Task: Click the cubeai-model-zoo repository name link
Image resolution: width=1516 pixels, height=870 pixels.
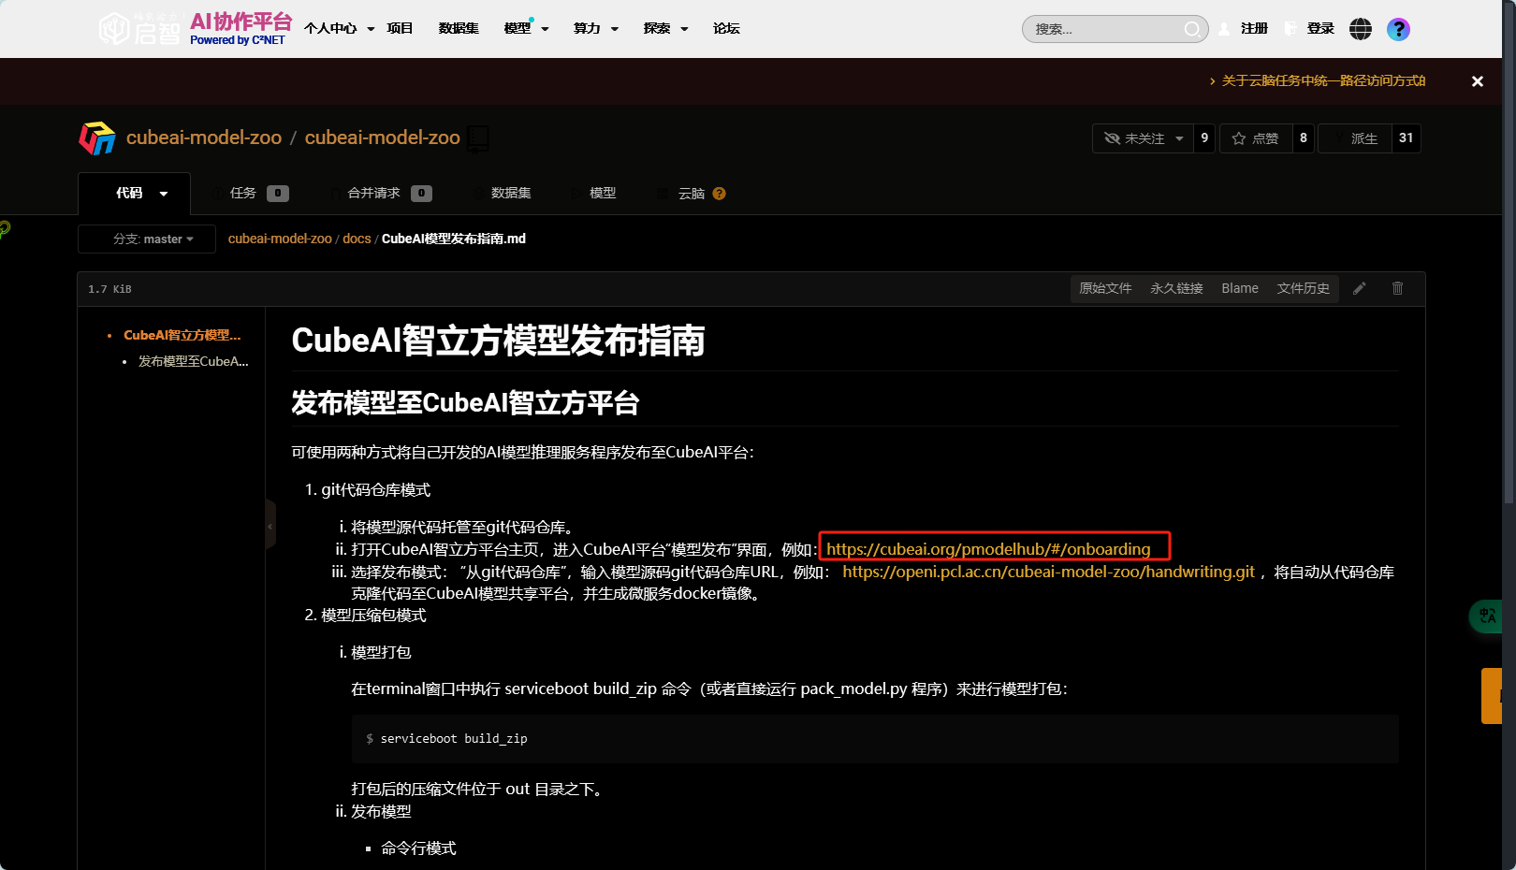Action: 383,138
